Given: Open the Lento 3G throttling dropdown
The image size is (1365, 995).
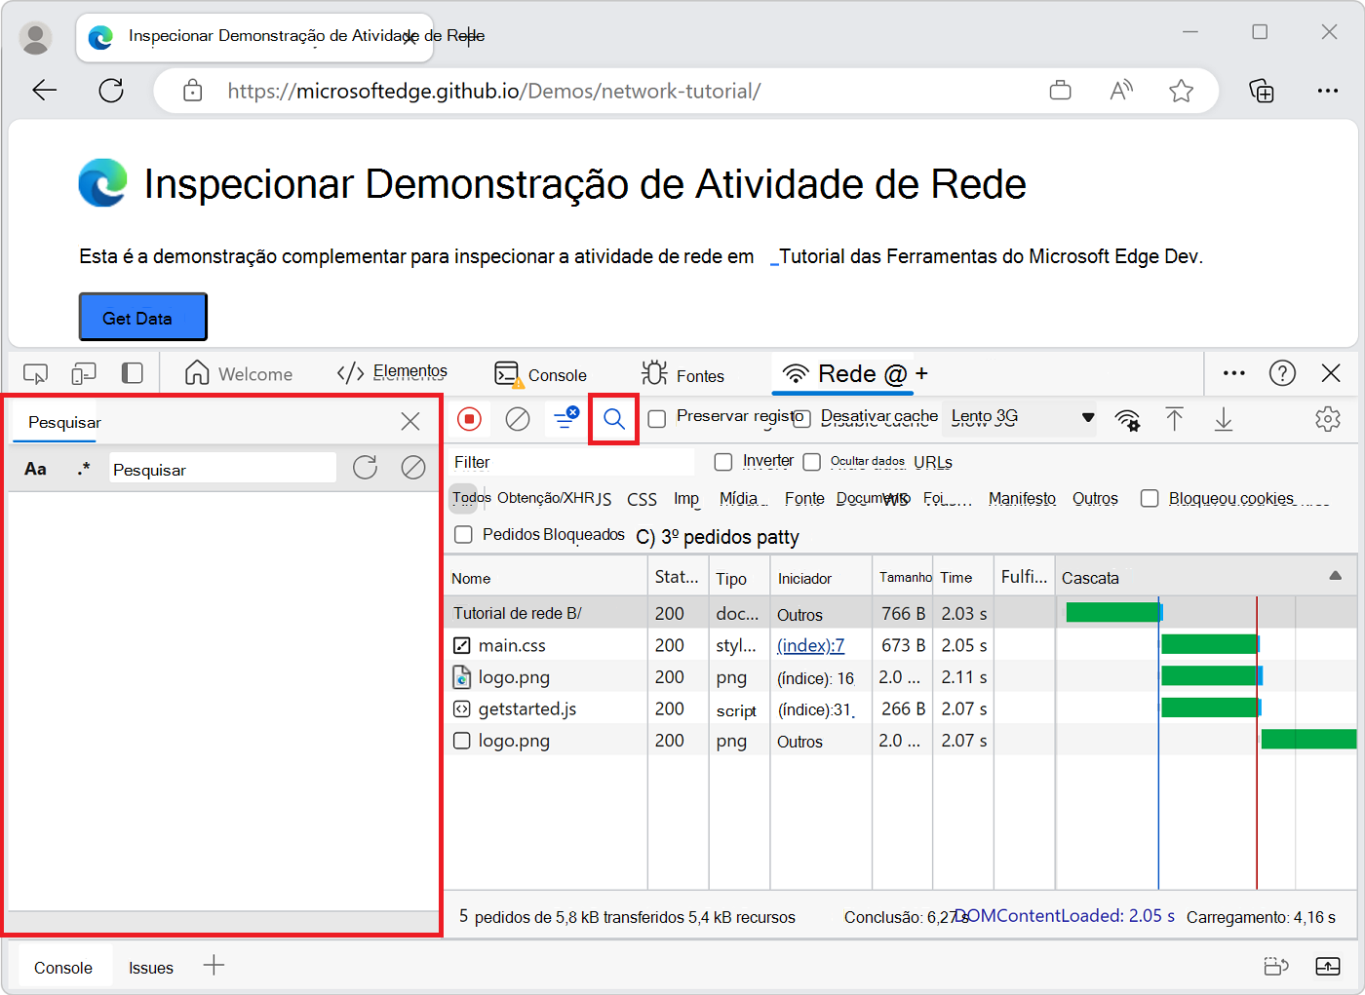Looking at the screenshot, I should pos(1020,417).
